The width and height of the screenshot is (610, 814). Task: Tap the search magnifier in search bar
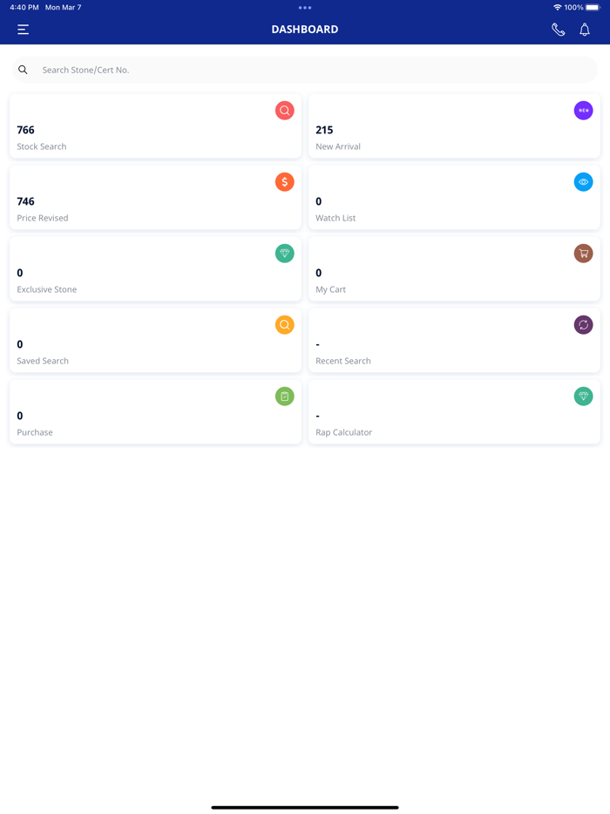pyautogui.click(x=24, y=70)
